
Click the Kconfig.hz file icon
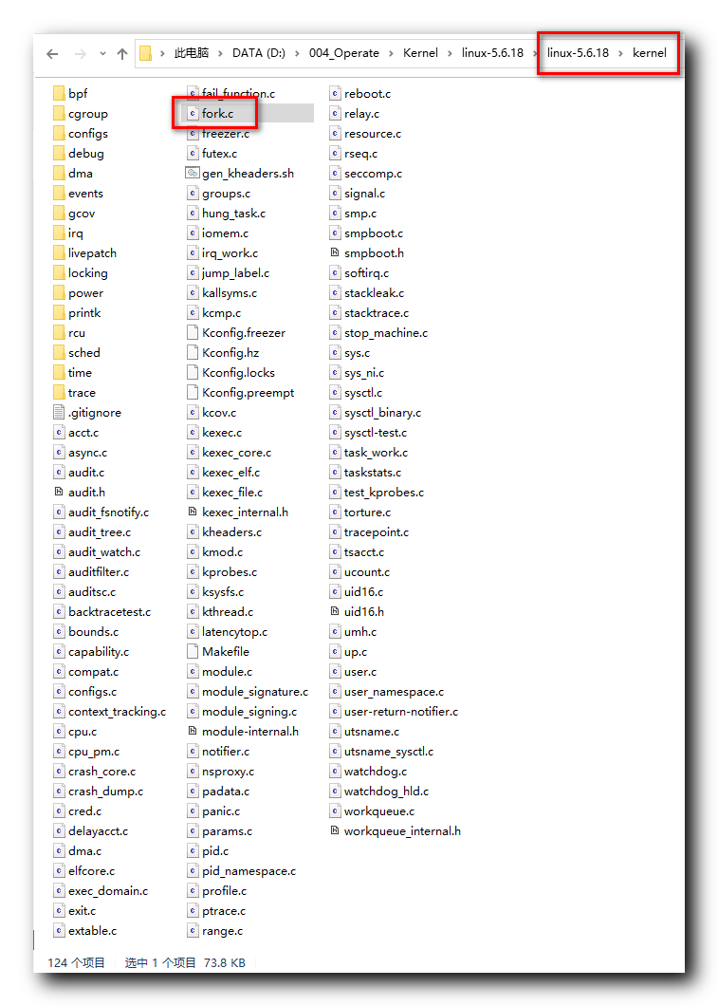[193, 352]
